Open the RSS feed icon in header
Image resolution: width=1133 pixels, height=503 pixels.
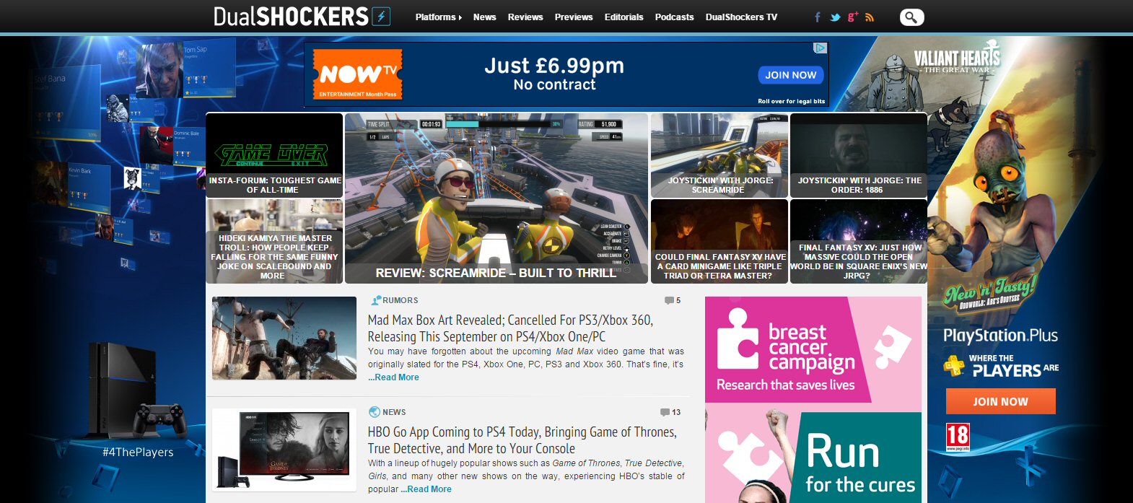pos(870,17)
